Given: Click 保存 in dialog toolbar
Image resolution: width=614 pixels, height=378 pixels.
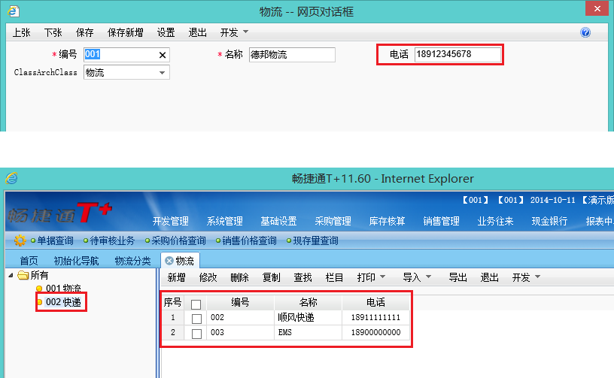Looking at the screenshot, I should (x=84, y=32).
